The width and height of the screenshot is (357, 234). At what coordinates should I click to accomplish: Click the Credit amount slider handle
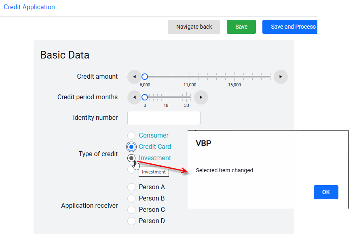pyautogui.click(x=145, y=77)
